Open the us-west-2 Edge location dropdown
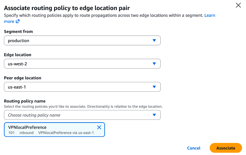This screenshot has width=246, height=155. tap(82, 64)
